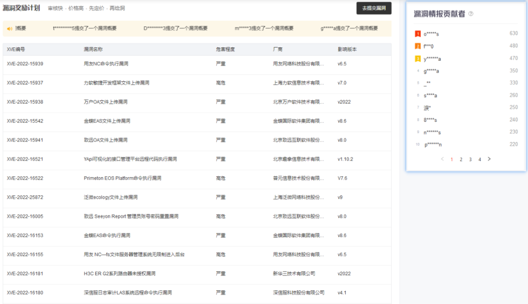Open vulnerability 用友NC命令执行漏洞
528x304 pixels.
coord(106,64)
